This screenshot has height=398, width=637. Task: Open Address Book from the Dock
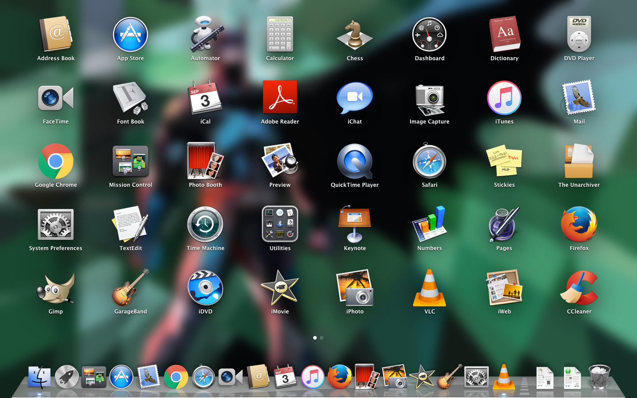pyautogui.click(x=258, y=376)
